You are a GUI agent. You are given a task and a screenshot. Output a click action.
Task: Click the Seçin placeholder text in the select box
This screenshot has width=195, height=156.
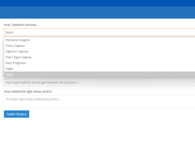click(x=9, y=32)
